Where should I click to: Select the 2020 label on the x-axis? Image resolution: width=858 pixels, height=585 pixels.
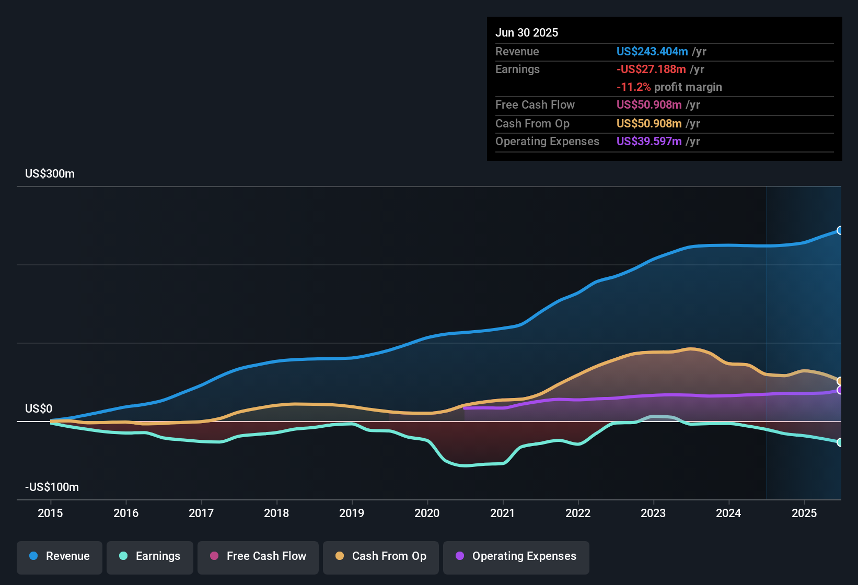point(427,513)
